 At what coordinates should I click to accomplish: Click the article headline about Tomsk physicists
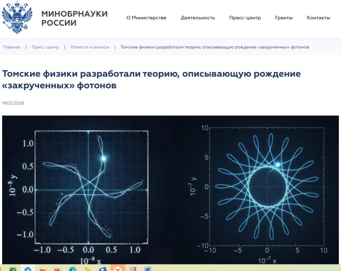click(x=151, y=79)
